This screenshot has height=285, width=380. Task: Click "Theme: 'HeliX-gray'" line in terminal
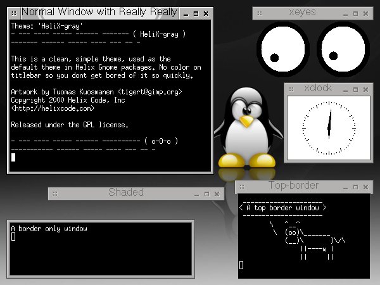(x=47, y=26)
